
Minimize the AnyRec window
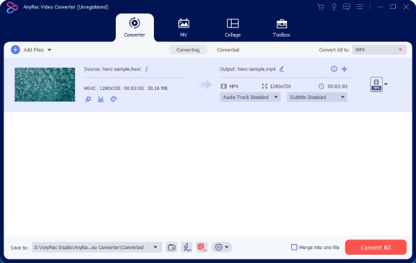[380, 7]
